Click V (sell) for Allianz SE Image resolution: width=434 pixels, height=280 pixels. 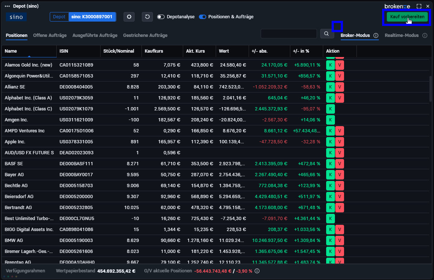(x=340, y=87)
